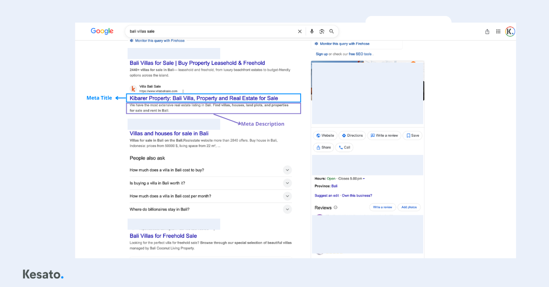Submit search with magnifying glass icon
549x287 pixels.
coord(331,32)
